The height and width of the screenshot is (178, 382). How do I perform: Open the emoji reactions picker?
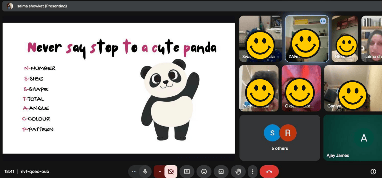tap(204, 172)
